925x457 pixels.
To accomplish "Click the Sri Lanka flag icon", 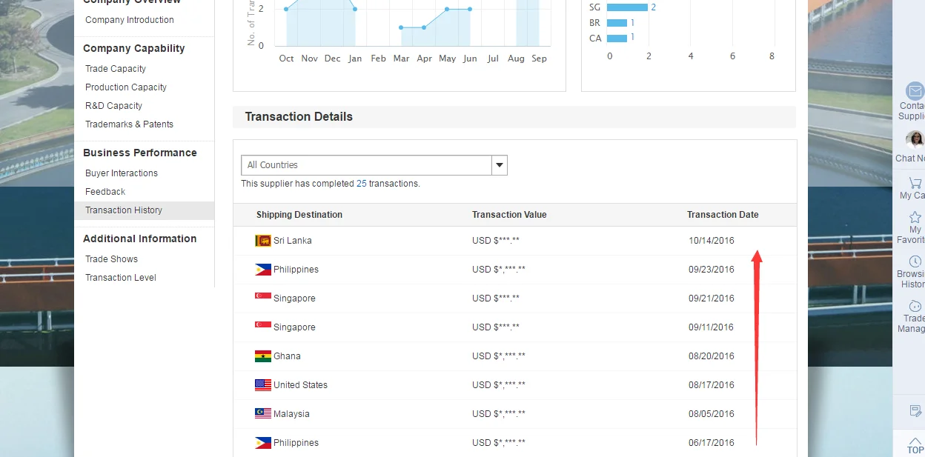I will [x=263, y=240].
